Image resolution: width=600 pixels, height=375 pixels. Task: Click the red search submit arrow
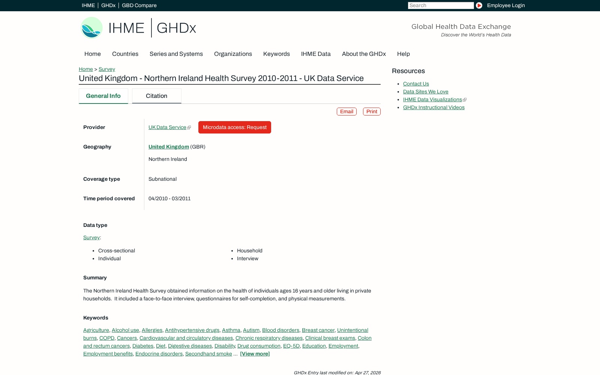tap(479, 5)
